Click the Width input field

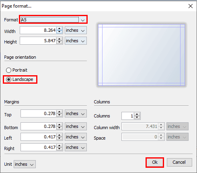pyautogui.click(x=38, y=30)
